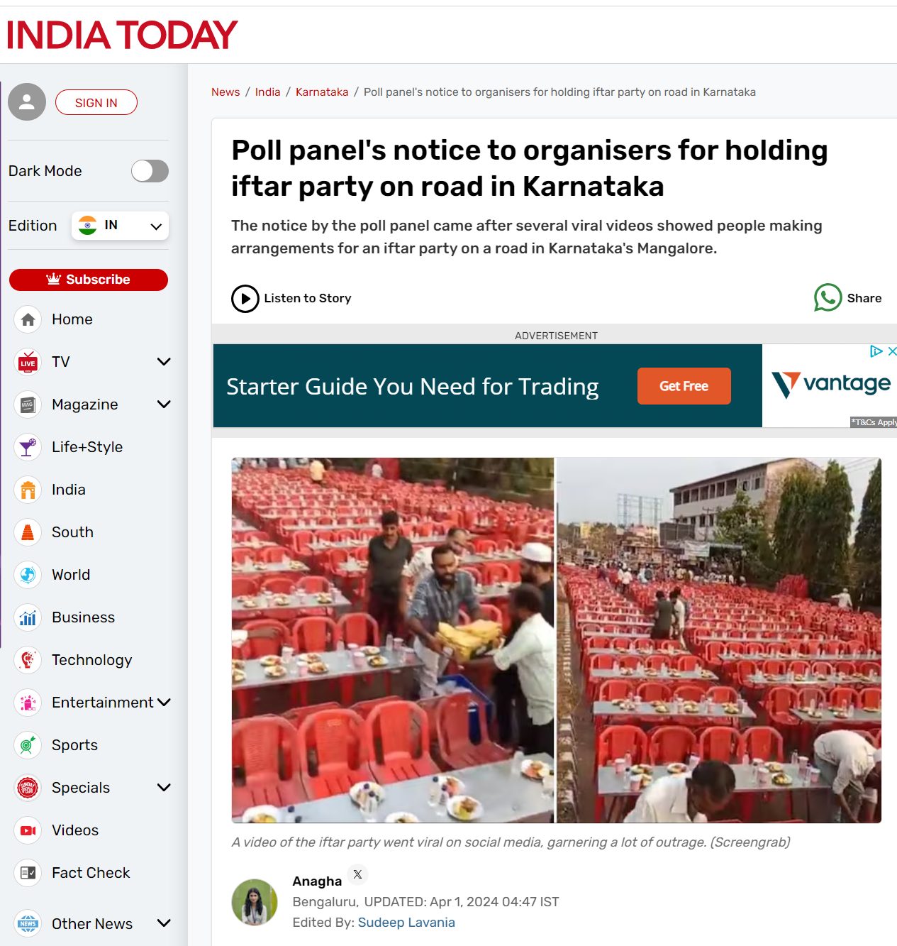Click the red Subscribe button

[x=89, y=280]
